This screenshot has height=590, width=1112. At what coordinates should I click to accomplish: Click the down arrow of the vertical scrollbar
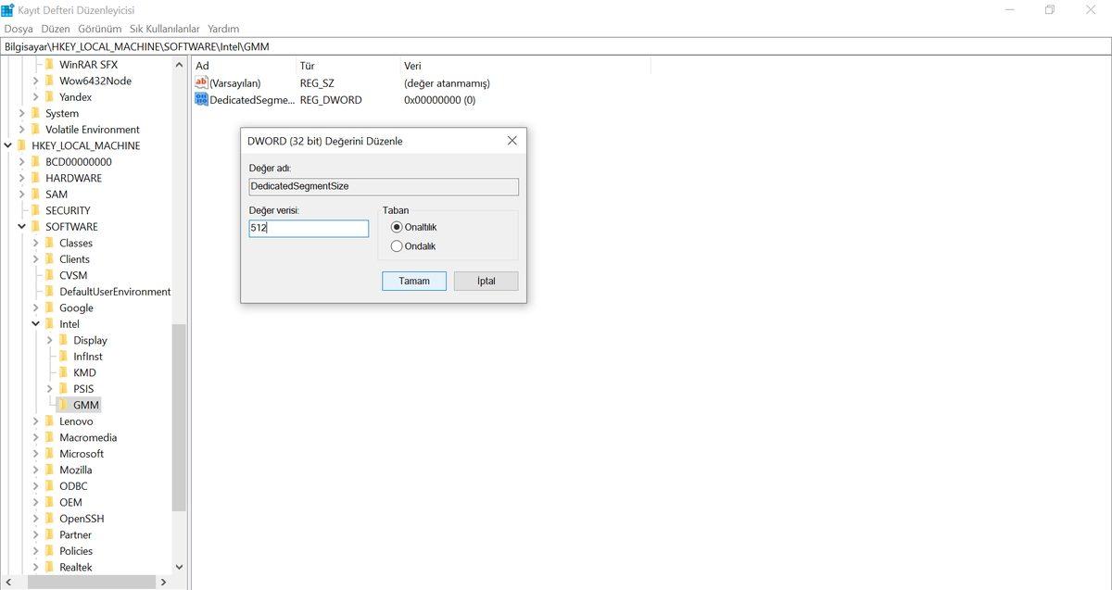(180, 566)
